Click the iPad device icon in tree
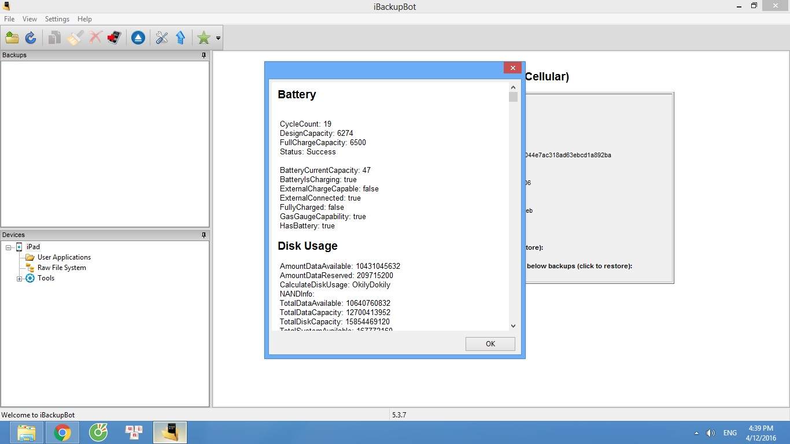The image size is (790, 444). coord(19,247)
